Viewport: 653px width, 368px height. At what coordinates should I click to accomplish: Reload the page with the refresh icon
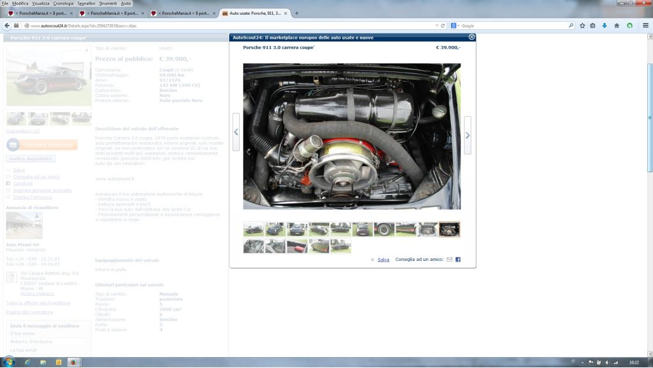click(x=443, y=26)
